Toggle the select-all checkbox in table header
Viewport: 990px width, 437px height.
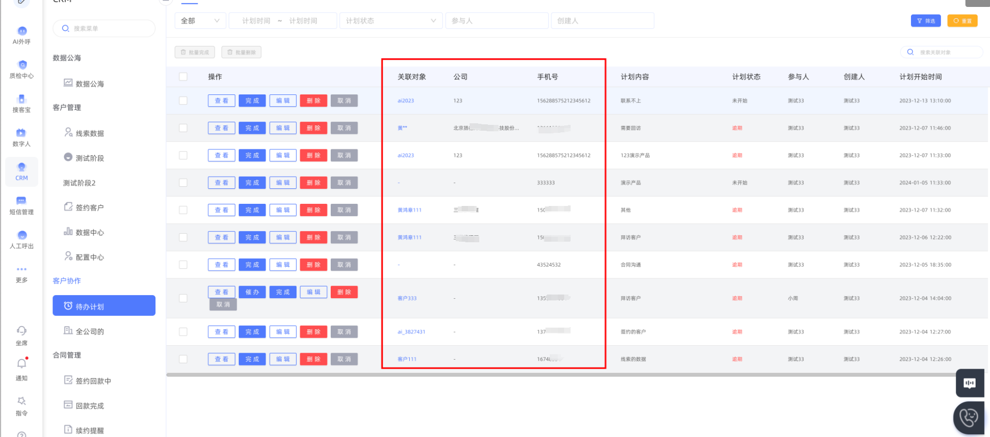[x=183, y=77]
